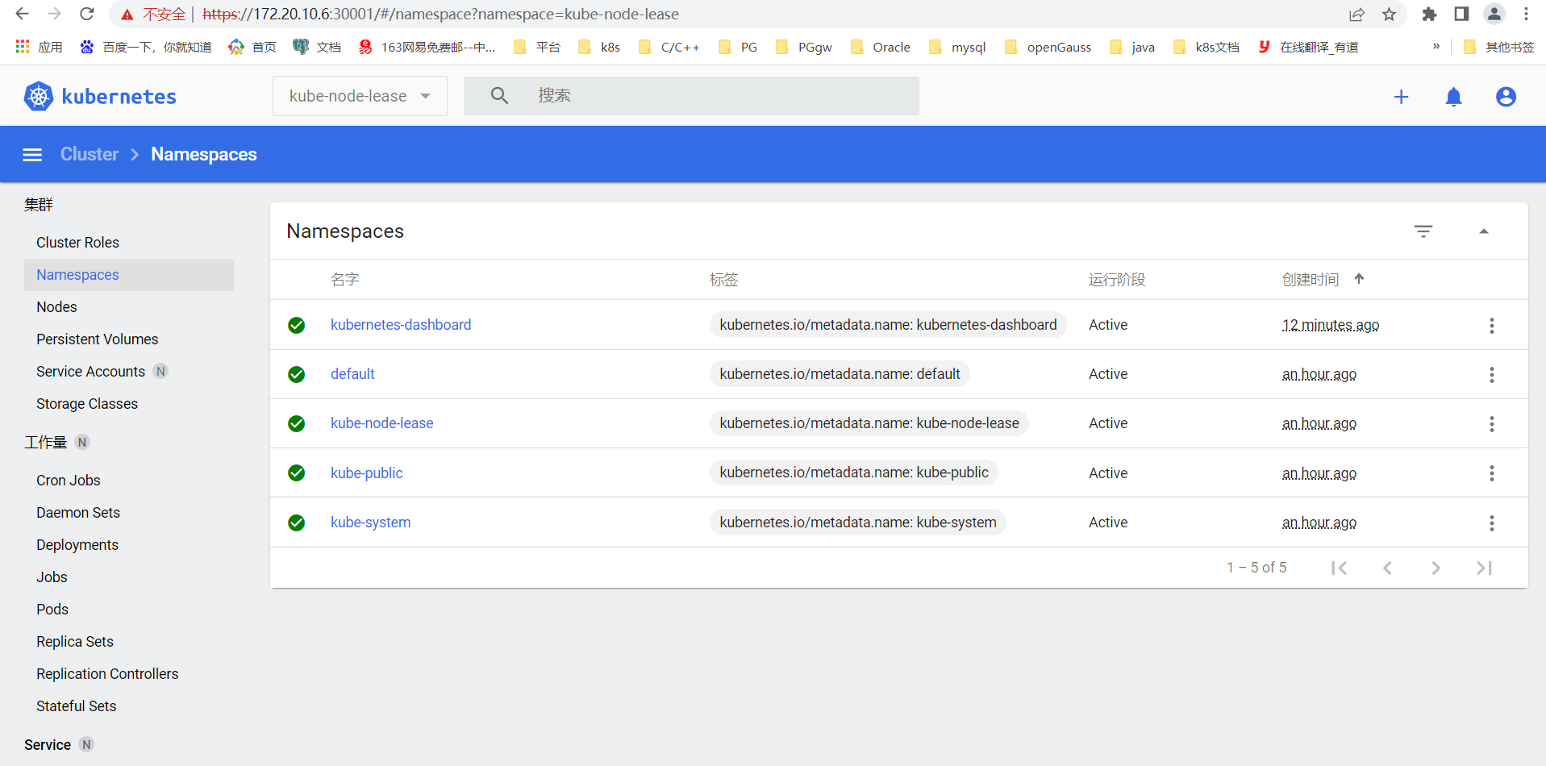Open the Nodes sidebar item
This screenshot has width=1546, height=766.
(56, 307)
